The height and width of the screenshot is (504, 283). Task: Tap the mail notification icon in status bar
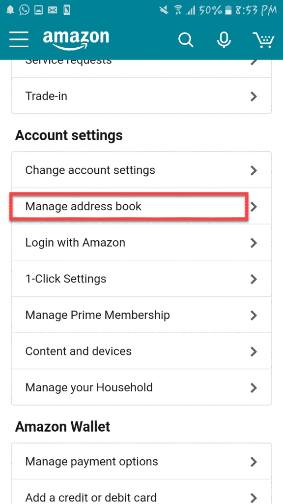[53, 10]
